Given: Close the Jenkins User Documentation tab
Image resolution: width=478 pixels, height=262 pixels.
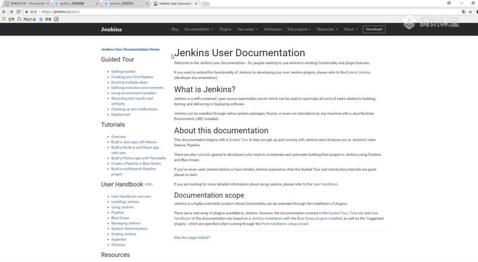Looking at the screenshot, I should click(x=196, y=3).
